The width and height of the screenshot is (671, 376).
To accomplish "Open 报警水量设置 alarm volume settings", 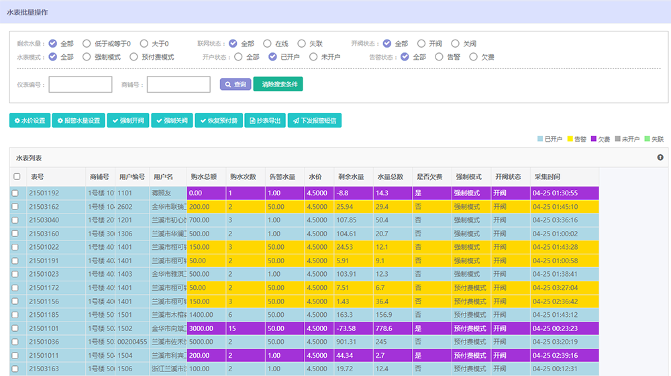I will pos(79,121).
